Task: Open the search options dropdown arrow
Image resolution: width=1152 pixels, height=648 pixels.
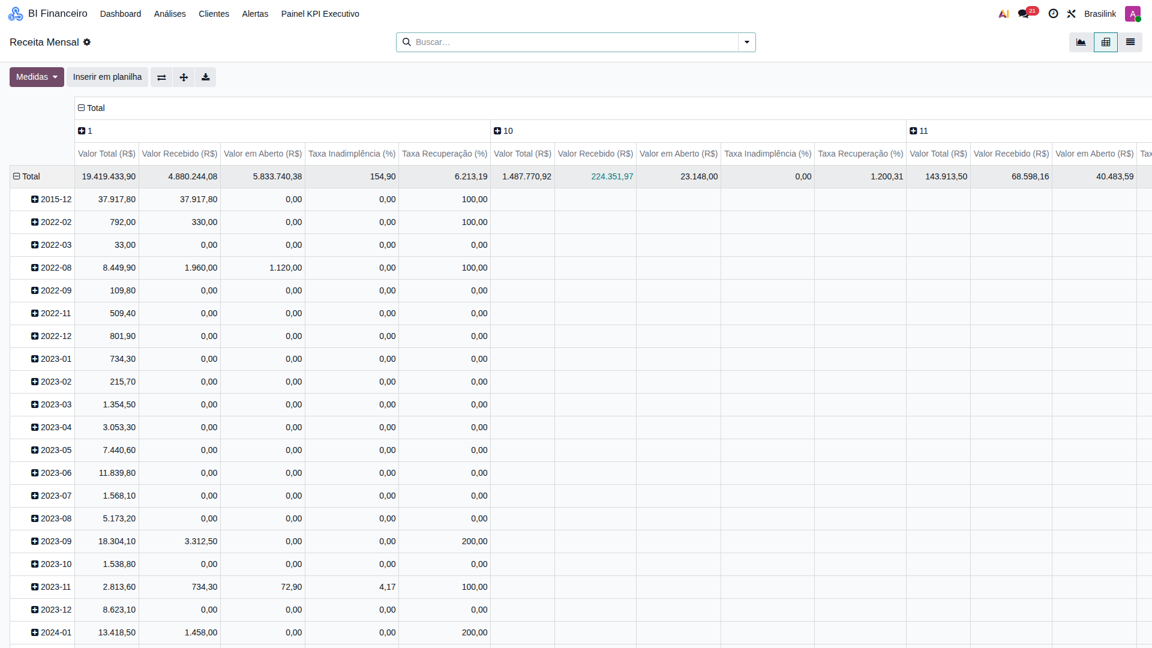Action: (x=746, y=42)
